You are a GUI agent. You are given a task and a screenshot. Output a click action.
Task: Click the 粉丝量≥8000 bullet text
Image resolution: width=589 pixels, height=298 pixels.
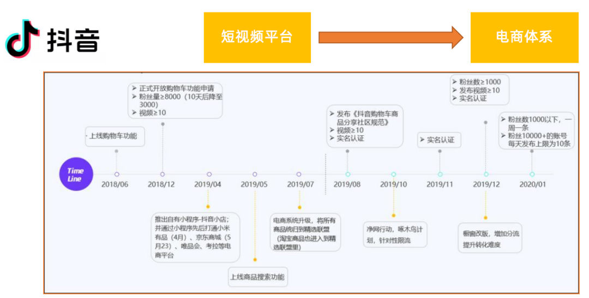(177, 101)
